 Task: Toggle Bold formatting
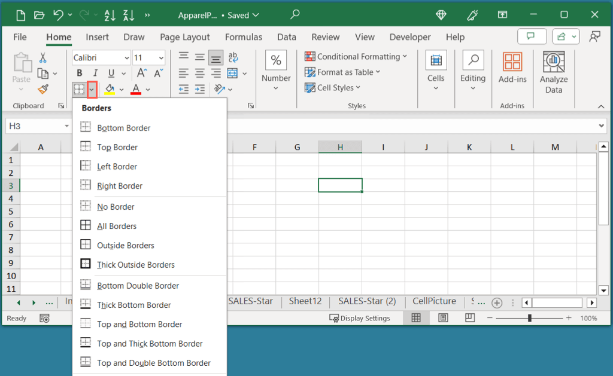[x=80, y=74]
